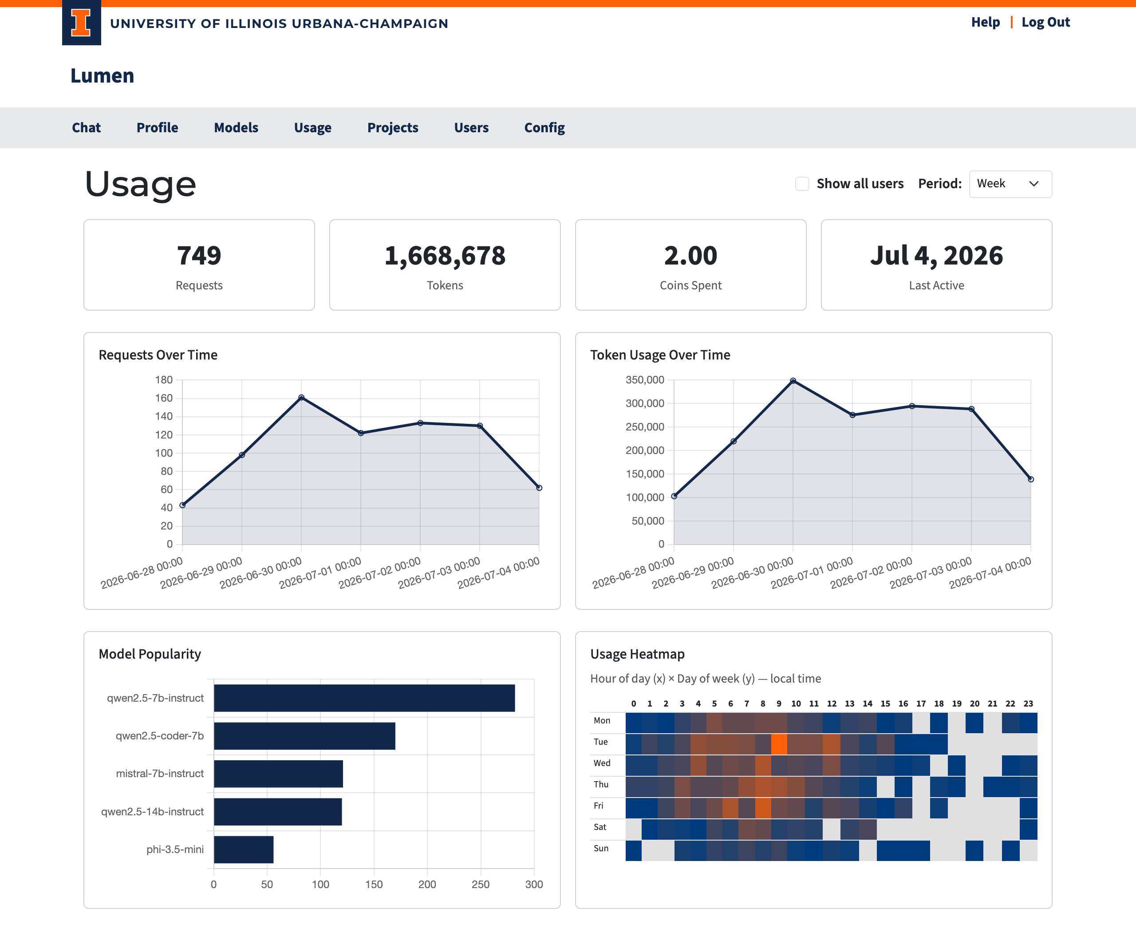Click the Friday hour 8 orange heatmap cell

tap(763, 808)
